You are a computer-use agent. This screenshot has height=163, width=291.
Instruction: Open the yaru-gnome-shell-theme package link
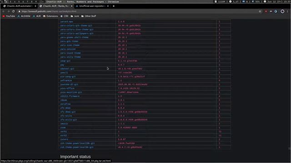click(x=74, y=37)
